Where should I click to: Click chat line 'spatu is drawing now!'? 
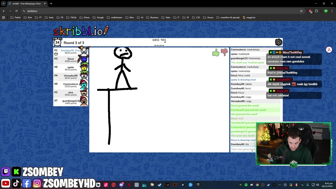[243, 80]
